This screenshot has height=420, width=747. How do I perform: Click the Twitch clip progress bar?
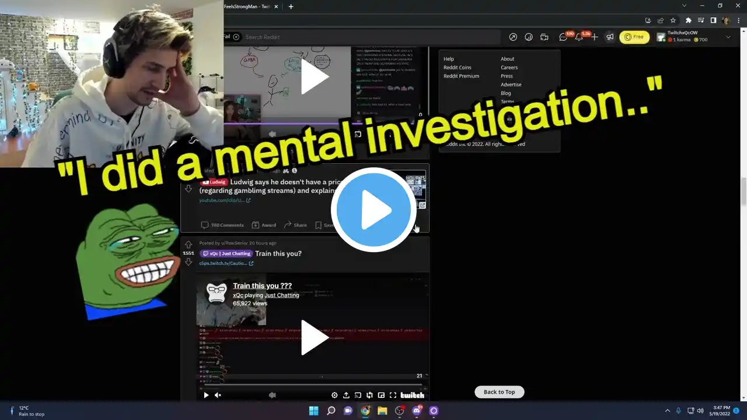(313, 385)
